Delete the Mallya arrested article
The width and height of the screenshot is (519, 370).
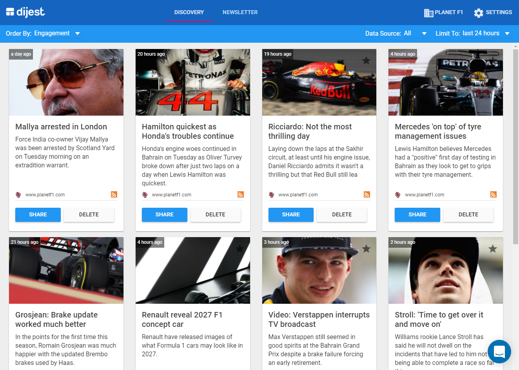point(89,215)
